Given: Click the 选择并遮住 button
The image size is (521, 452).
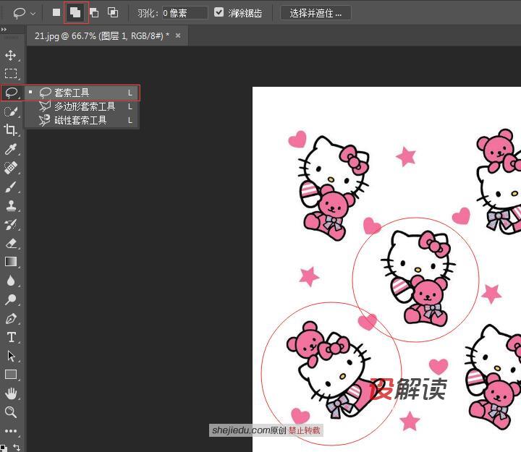Looking at the screenshot, I should pyautogui.click(x=315, y=13).
